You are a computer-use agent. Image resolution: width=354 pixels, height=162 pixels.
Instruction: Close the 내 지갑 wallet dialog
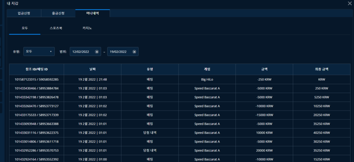(x=350, y=3)
